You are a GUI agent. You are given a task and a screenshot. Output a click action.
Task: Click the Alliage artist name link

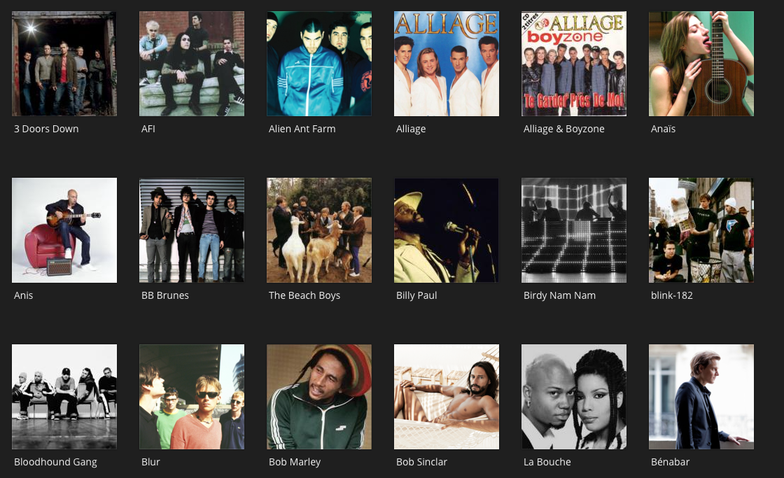pyautogui.click(x=411, y=129)
